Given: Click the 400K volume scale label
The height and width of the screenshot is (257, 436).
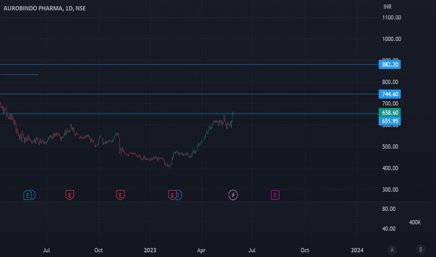Looking at the screenshot, I should (x=414, y=222).
